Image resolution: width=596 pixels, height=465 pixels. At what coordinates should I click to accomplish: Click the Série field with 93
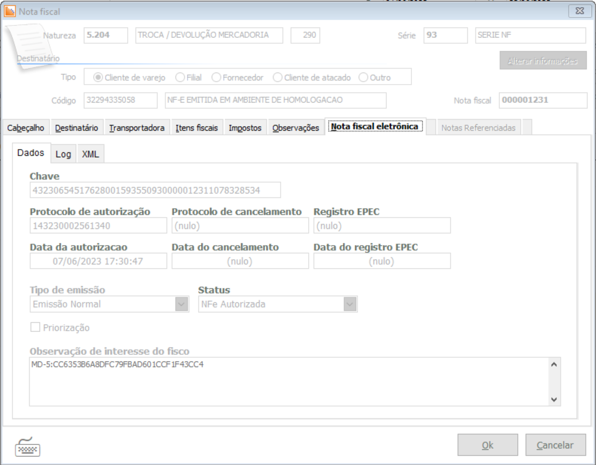446,35
